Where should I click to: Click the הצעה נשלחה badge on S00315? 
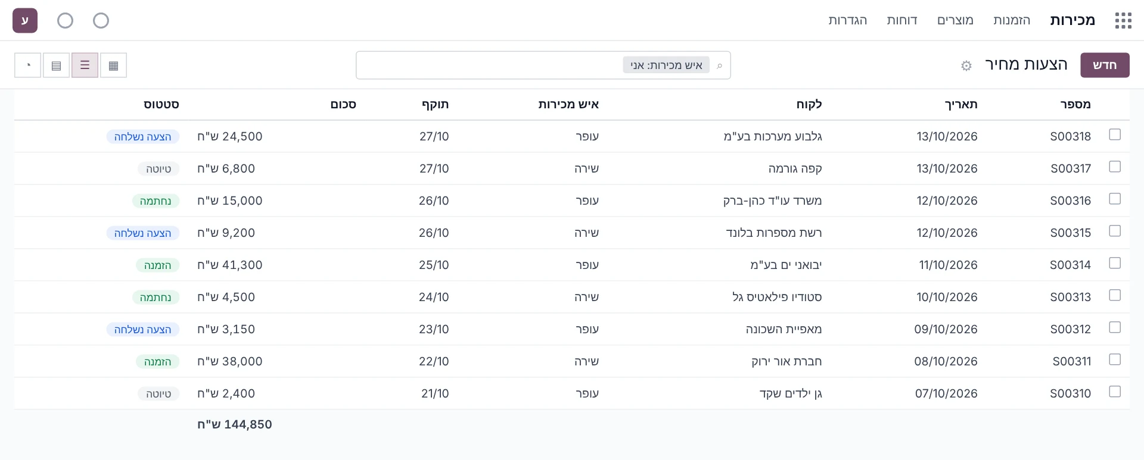(143, 233)
